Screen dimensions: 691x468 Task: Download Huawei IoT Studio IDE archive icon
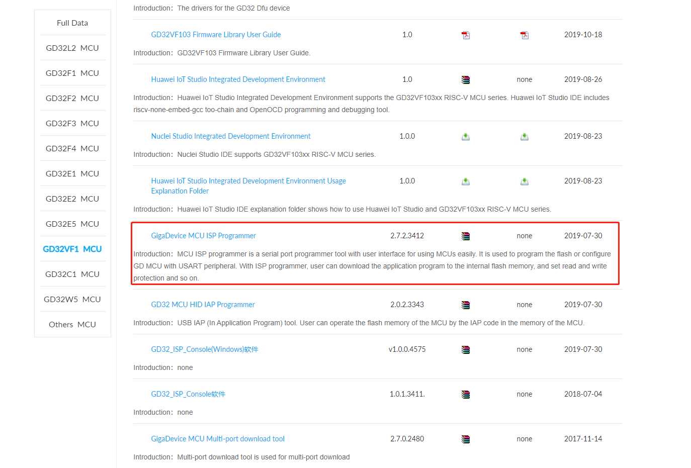(x=466, y=80)
